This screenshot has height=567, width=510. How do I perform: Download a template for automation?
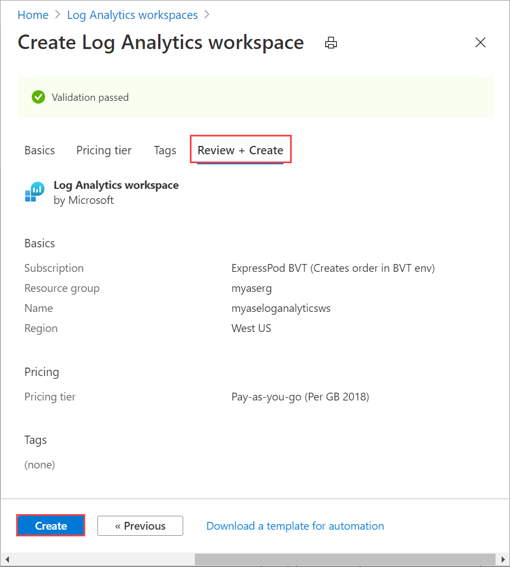coord(295,525)
